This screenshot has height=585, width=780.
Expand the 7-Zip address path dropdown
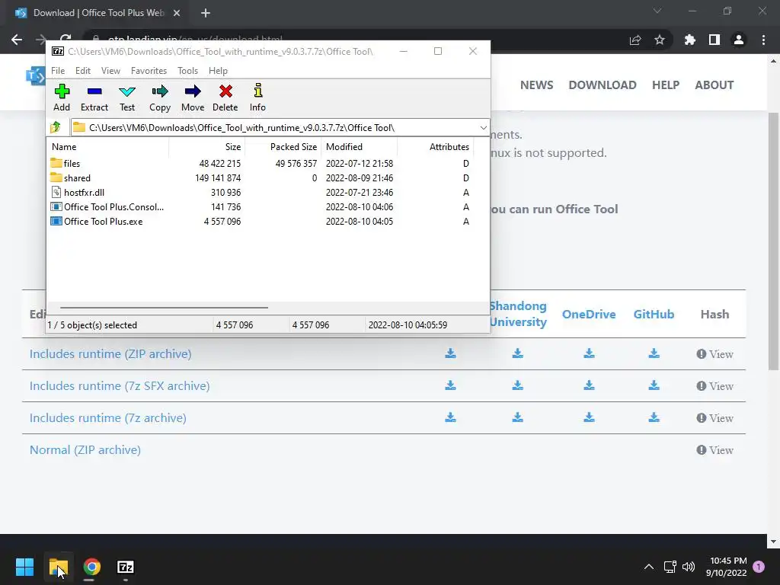coord(483,128)
